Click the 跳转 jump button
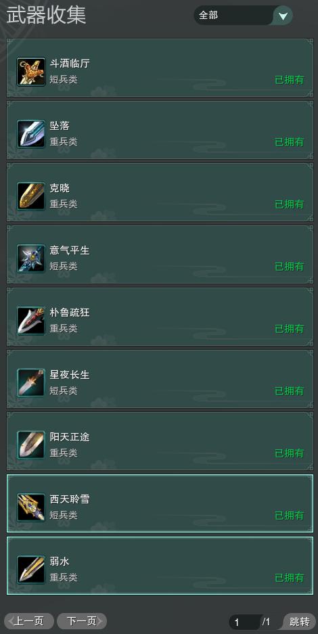Image resolution: width=318 pixels, height=634 pixels. (x=300, y=621)
